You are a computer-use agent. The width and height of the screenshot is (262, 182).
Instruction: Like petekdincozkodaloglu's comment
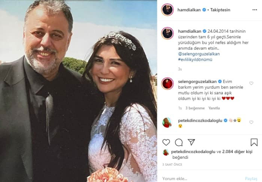tap(251, 122)
